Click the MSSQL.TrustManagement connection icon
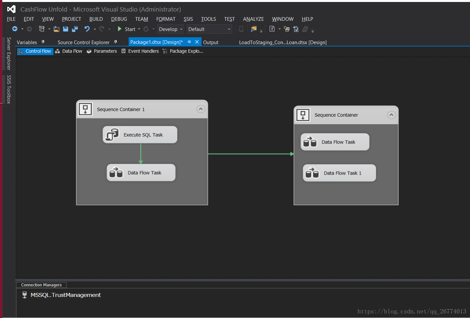The height and width of the screenshot is (318, 470). coord(24,295)
